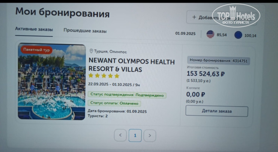Go to next page with right arrow
The image size is (278, 152).
tap(150, 136)
